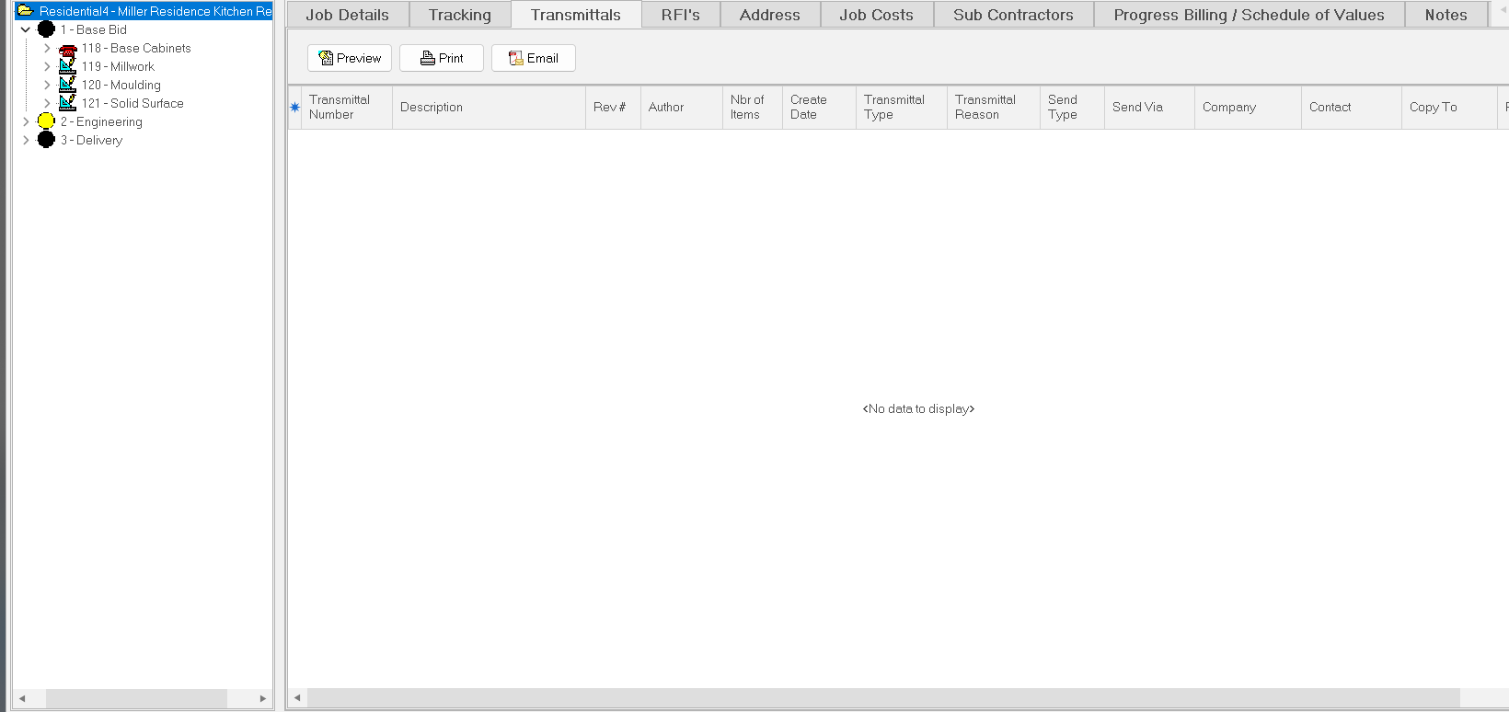Expand the 3 - Delivery tree node
This screenshot has width=1509, height=712.
[26, 140]
